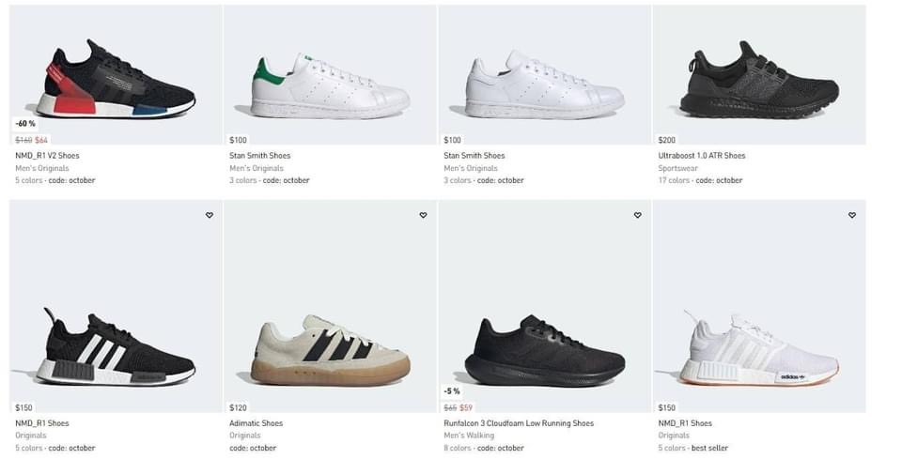
Task: Click the 17 colors text under Ultraboost
Action: 674,180
